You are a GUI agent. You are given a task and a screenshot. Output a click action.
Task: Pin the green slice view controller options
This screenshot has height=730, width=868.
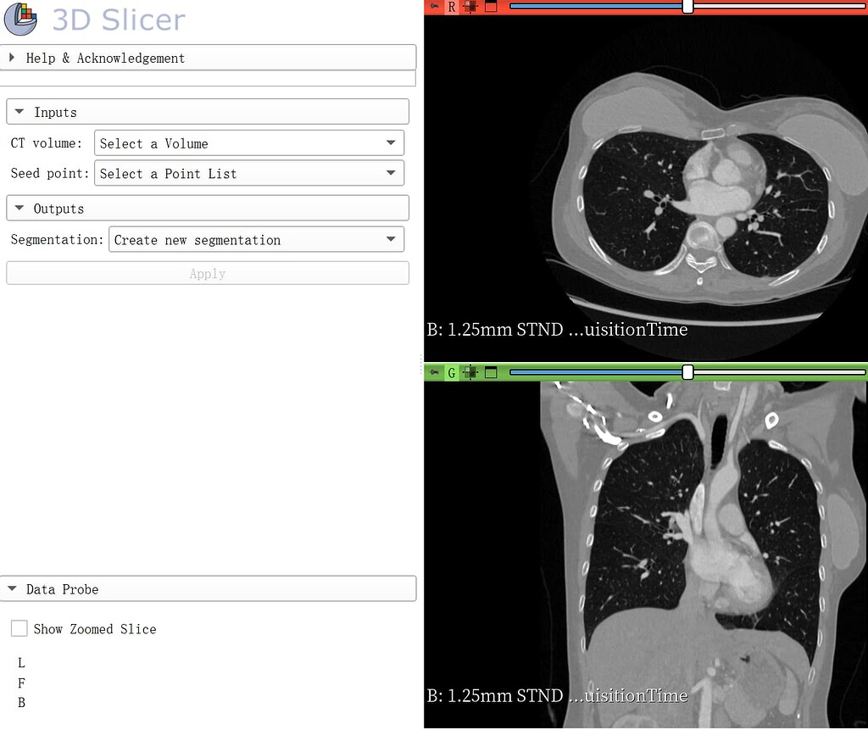coord(435,371)
